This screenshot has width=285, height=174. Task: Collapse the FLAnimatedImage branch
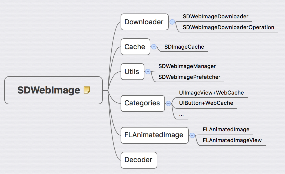pos(192,135)
